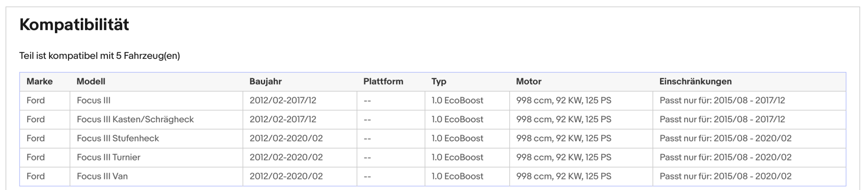Click Plattform '--' in Focus III Turnier row

pyautogui.click(x=367, y=157)
